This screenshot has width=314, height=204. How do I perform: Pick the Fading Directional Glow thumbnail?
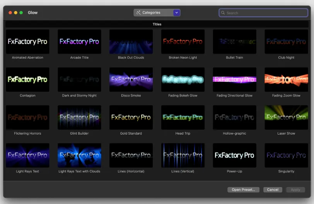click(234, 79)
